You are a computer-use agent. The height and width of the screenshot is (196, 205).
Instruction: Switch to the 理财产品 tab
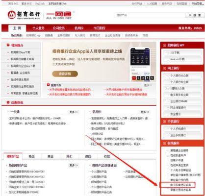click(x=13, y=156)
